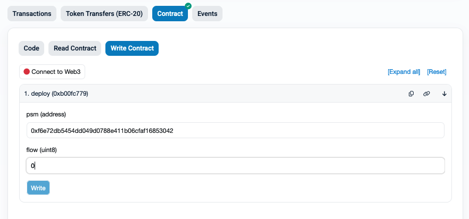
Task: Click the flow (uint8) label
Action: pyautogui.click(x=42, y=150)
